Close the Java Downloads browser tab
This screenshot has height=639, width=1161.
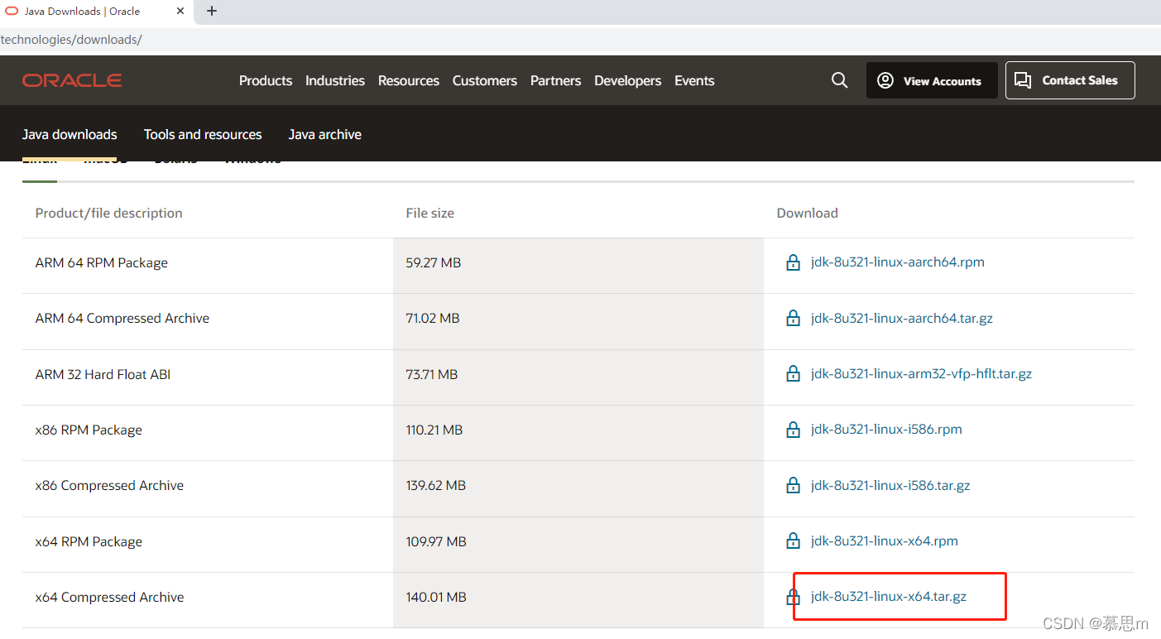(x=181, y=11)
